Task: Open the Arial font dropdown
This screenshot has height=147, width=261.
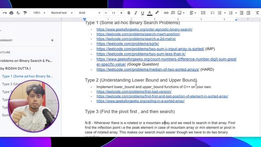Action: (89, 13)
